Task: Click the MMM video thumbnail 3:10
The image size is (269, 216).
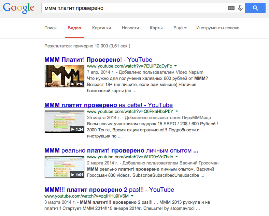Action: (x=64, y=76)
